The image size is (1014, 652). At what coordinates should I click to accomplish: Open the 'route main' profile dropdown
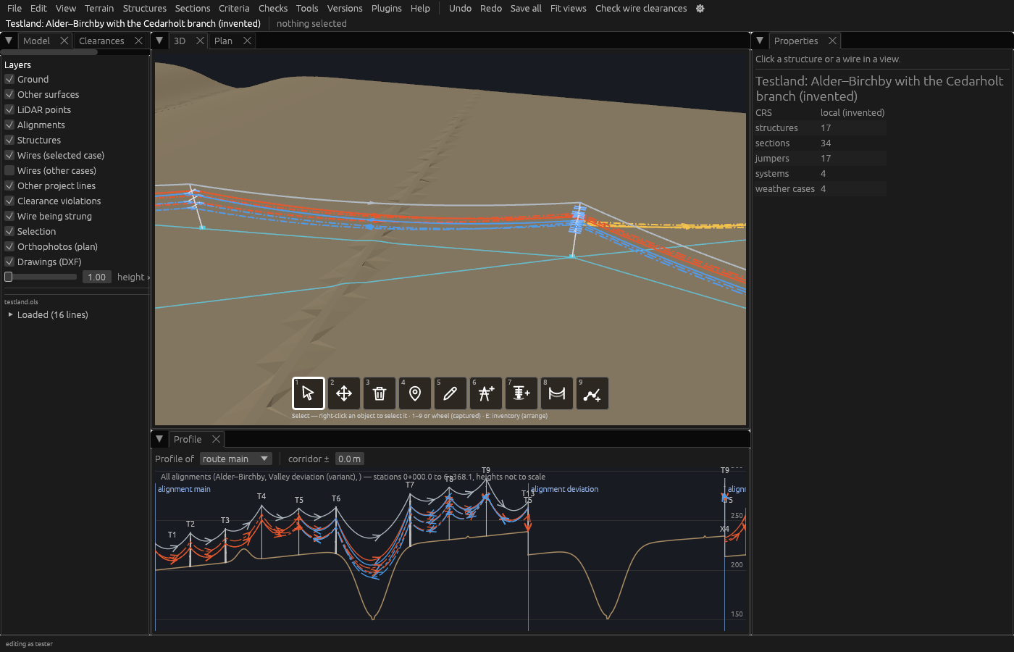tap(236, 459)
